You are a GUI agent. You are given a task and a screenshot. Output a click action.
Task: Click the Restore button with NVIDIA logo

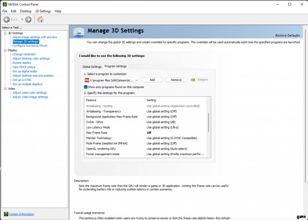click(200, 80)
